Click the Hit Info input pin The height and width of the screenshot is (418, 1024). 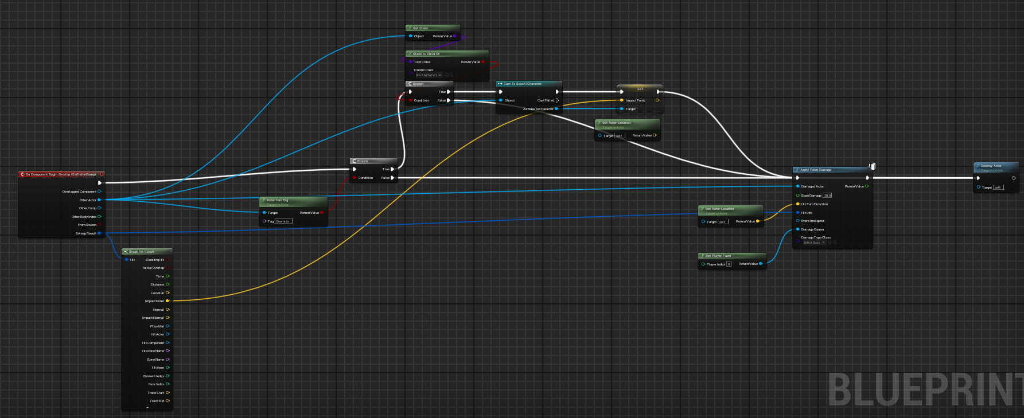[797, 213]
